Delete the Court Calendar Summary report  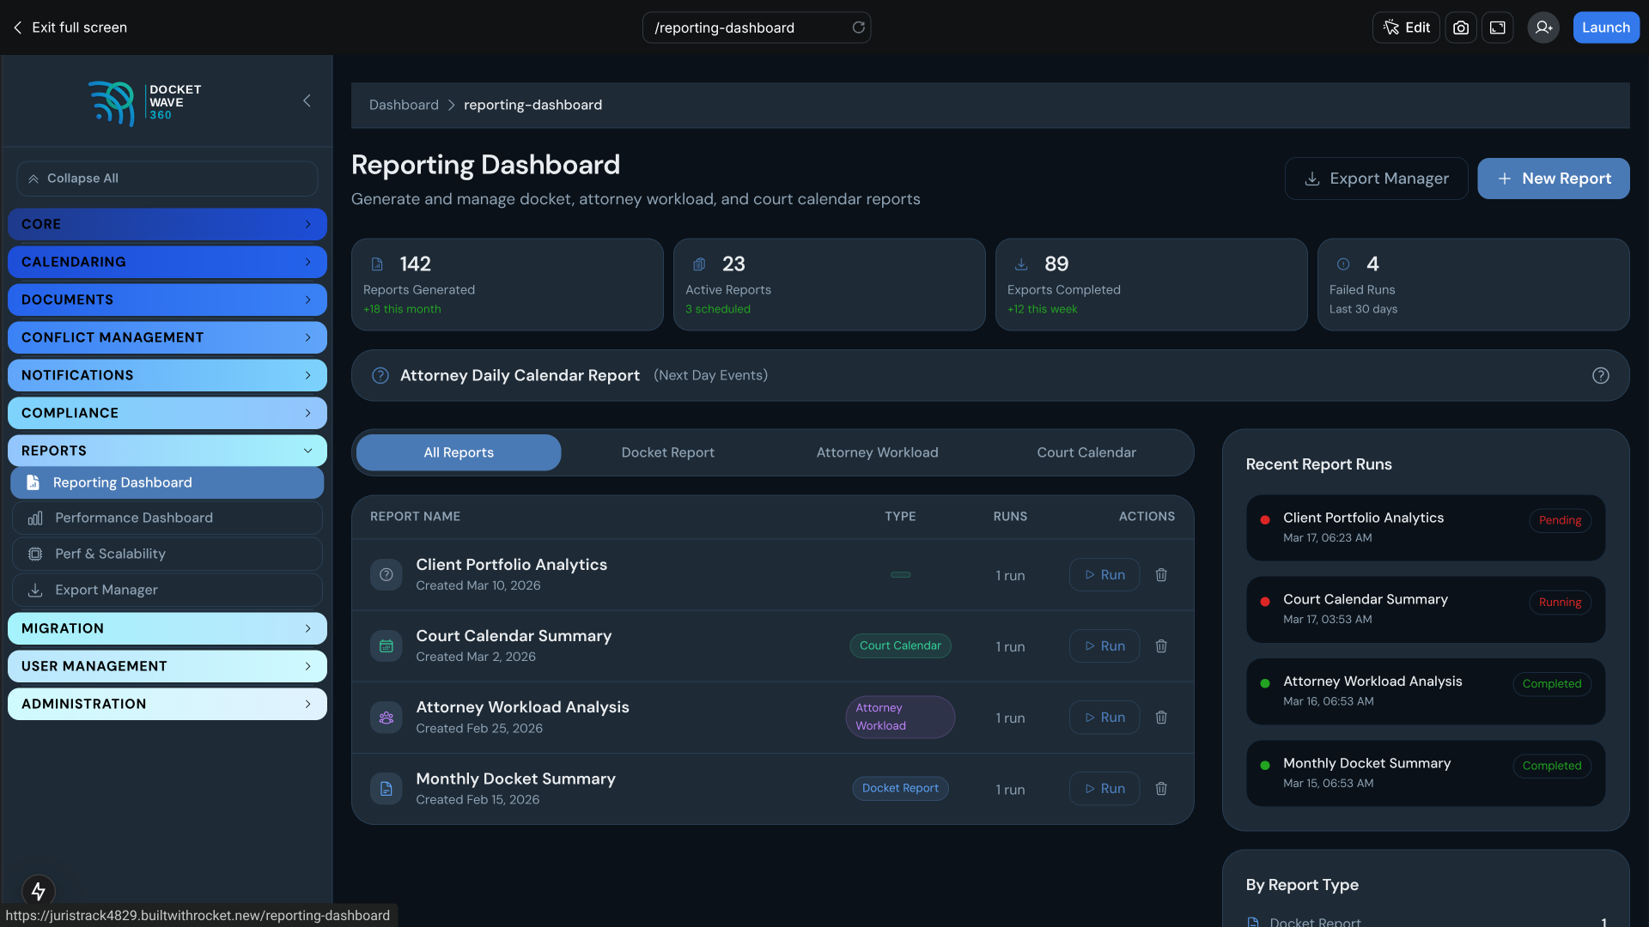[x=1161, y=646]
